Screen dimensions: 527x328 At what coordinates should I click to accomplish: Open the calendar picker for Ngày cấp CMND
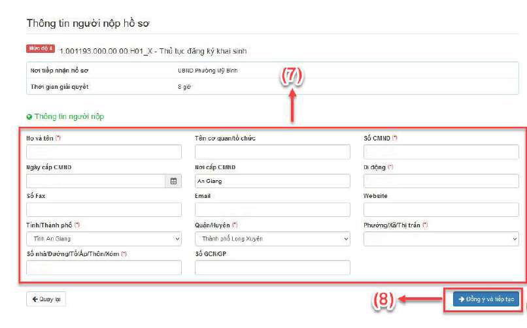click(174, 181)
